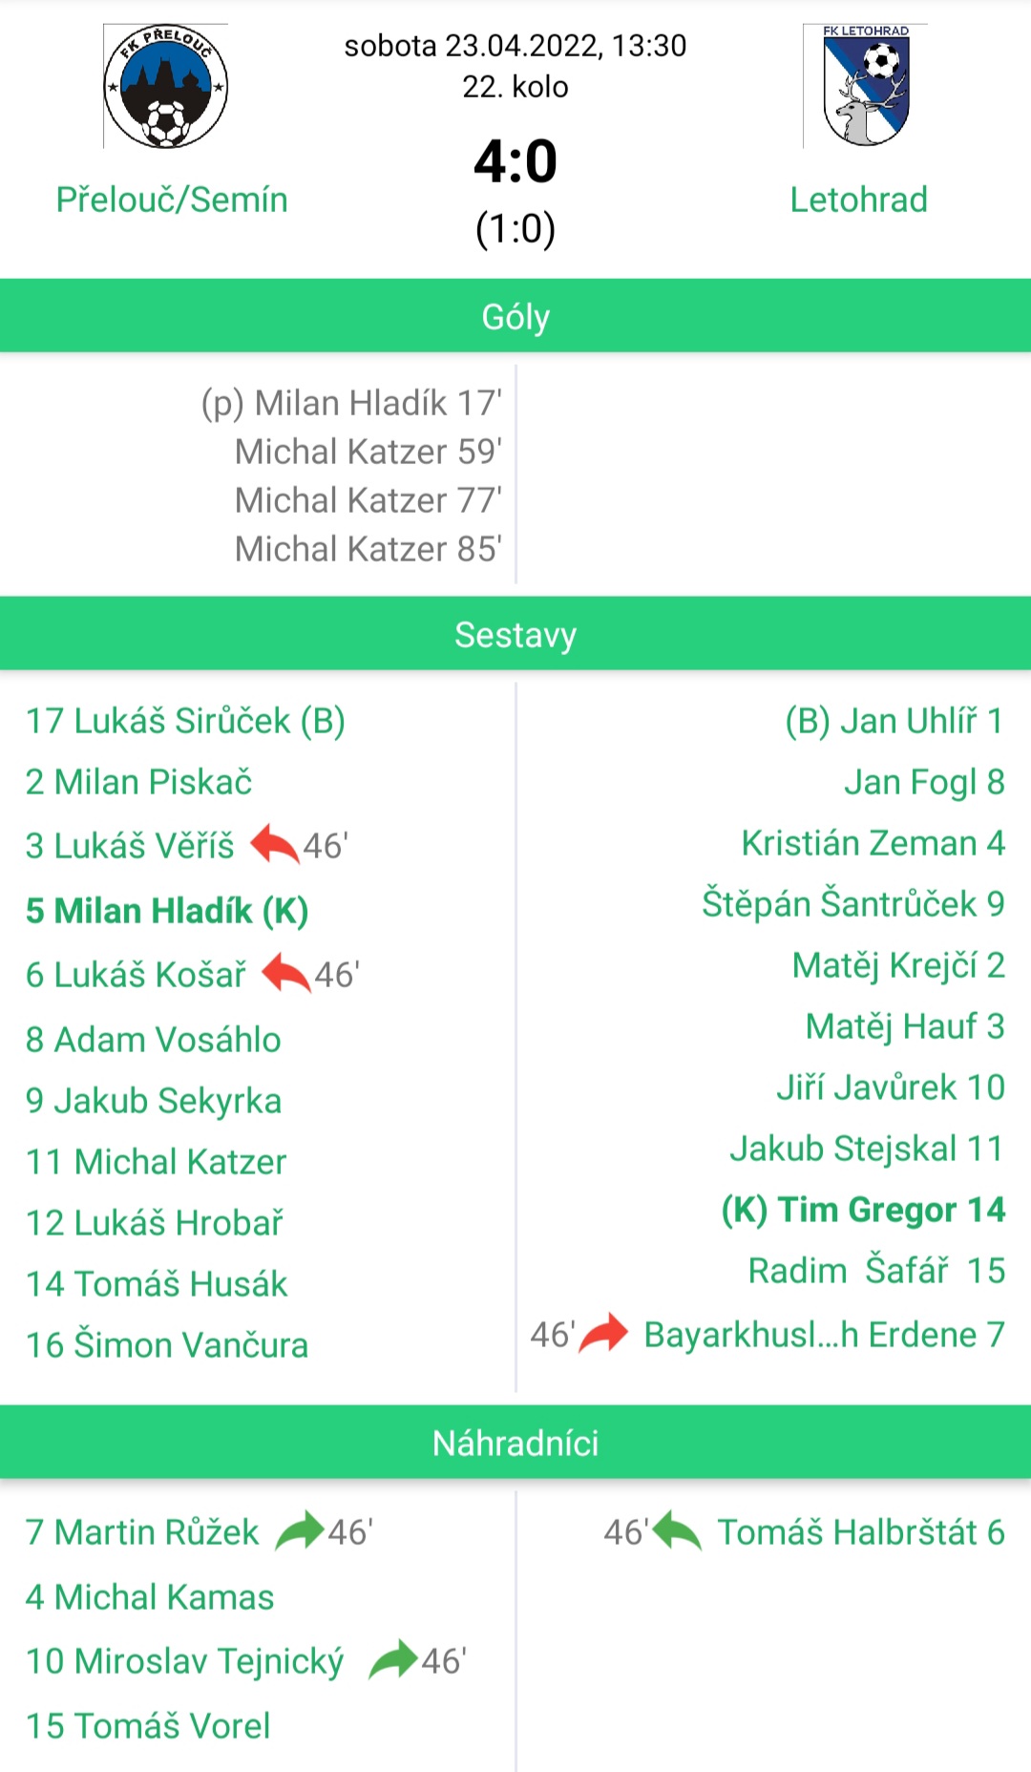Click red arrow next to Bayarkhusl...h Erdene
The width and height of the screenshot is (1031, 1772).
[604, 1334]
